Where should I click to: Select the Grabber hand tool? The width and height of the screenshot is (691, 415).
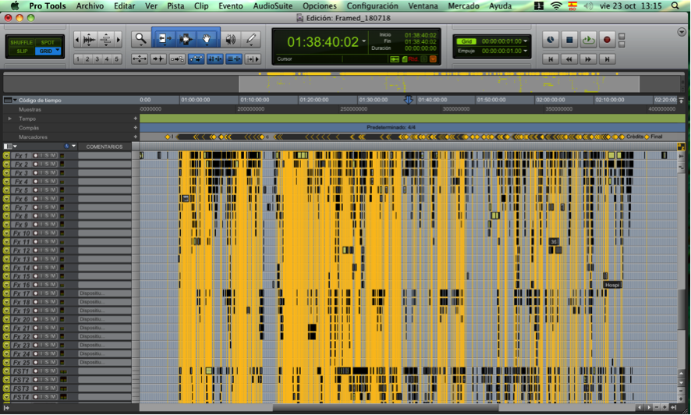tap(207, 38)
